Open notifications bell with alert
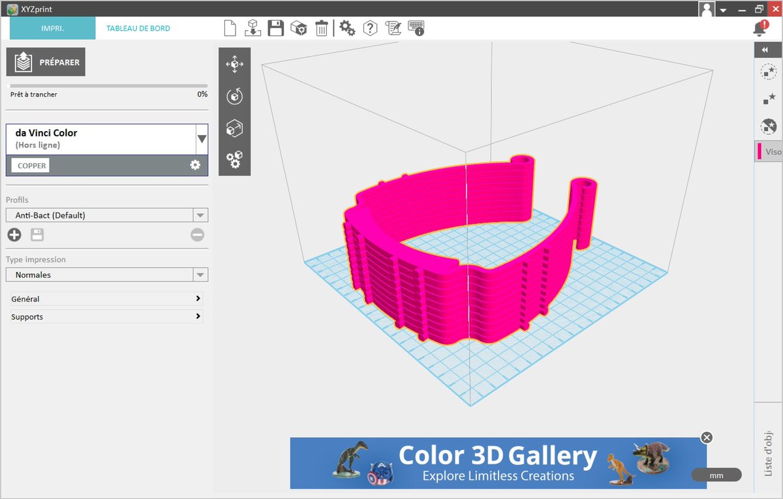The width and height of the screenshot is (783, 499). click(x=760, y=28)
